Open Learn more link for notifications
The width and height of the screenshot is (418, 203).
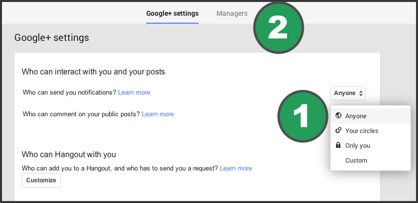tap(134, 93)
